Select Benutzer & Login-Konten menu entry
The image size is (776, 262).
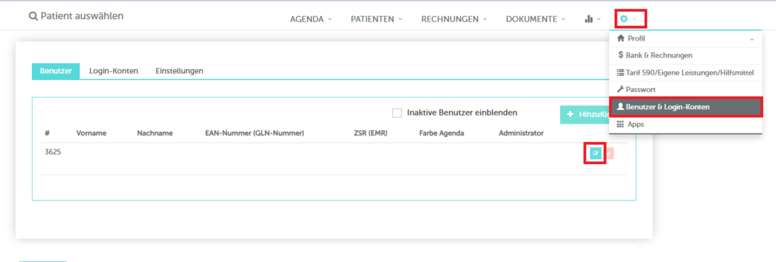(685, 107)
